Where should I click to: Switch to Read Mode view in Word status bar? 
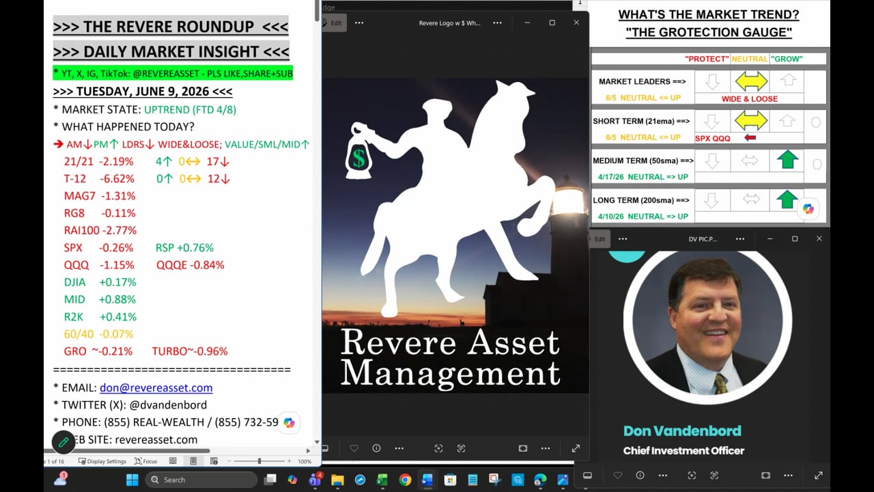click(x=173, y=461)
